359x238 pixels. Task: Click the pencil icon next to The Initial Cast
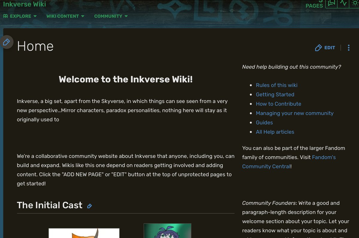click(x=89, y=206)
